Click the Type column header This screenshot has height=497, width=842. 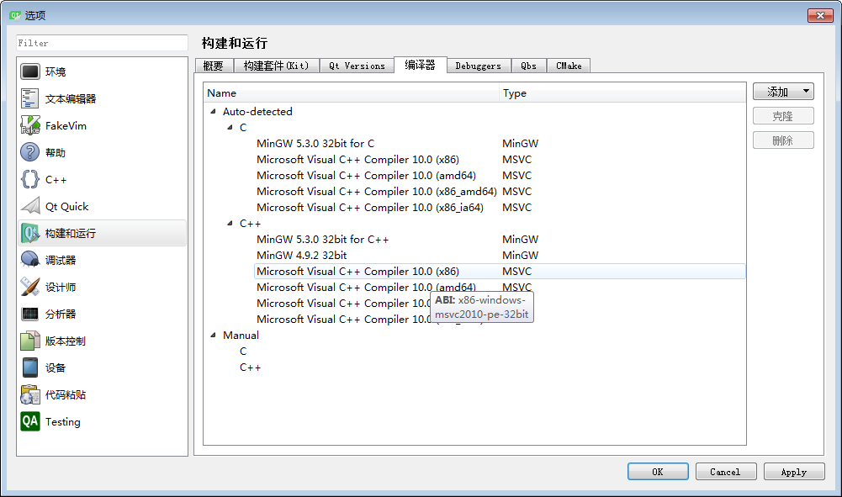[x=515, y=93]
